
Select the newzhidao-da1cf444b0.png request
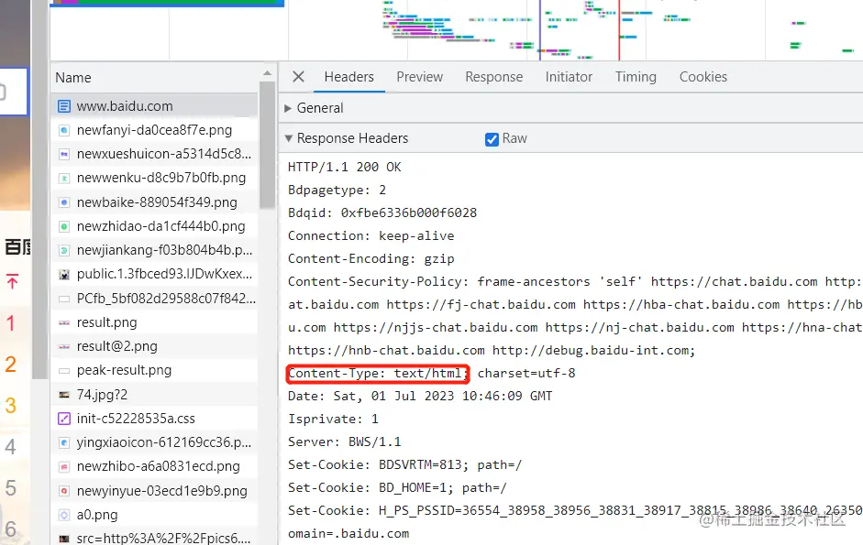(154, 226)
